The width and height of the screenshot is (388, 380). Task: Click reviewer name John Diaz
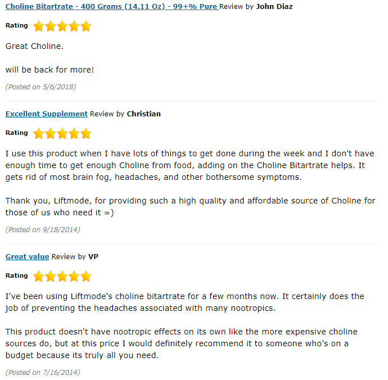274,6
